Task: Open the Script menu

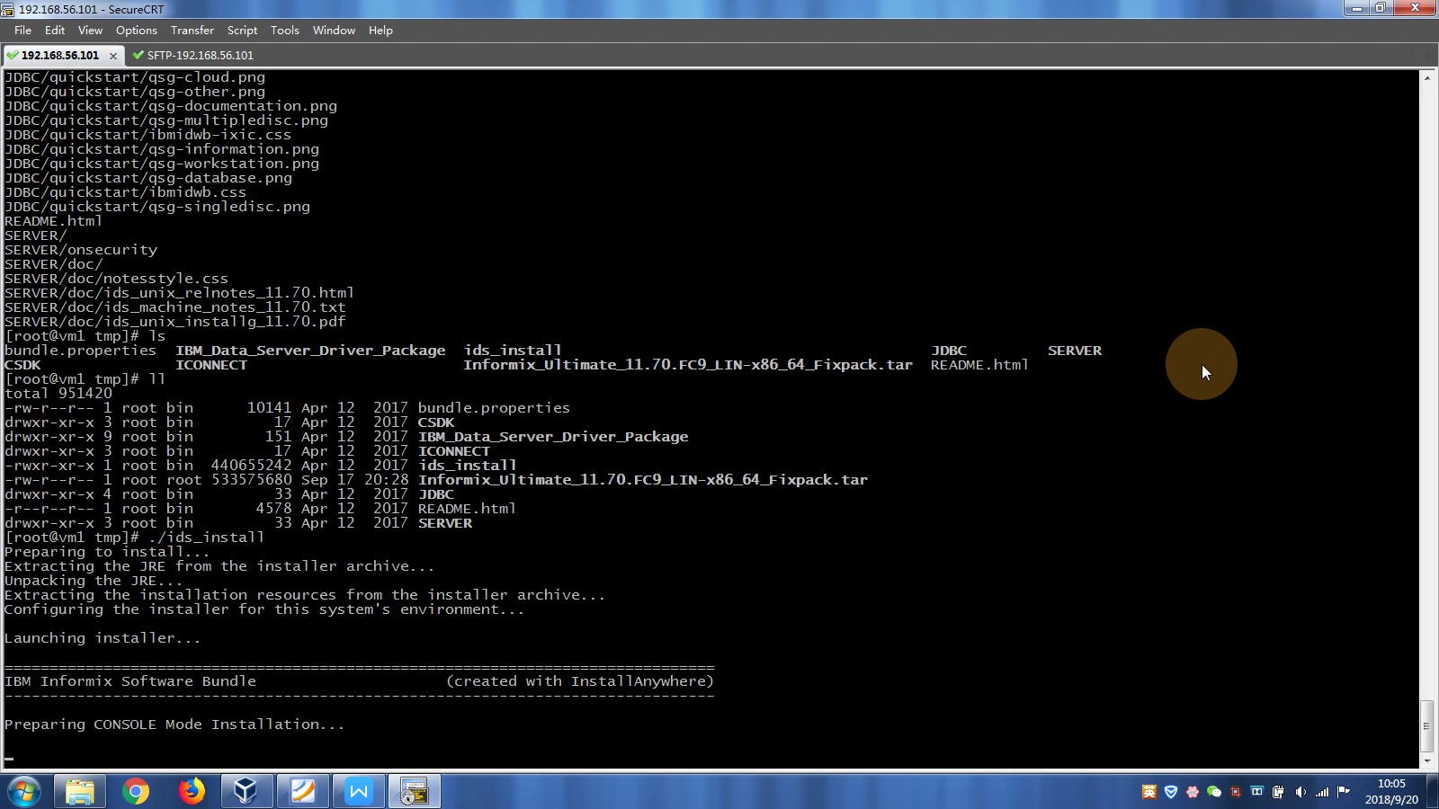Action: pyautogui.click(x=242, y=30)
